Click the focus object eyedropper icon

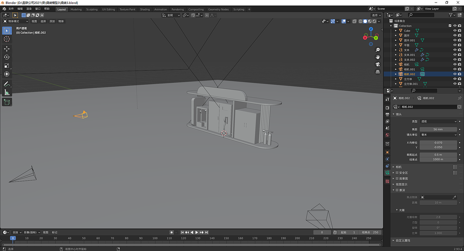pyautogui.click(x=455, y=197)
